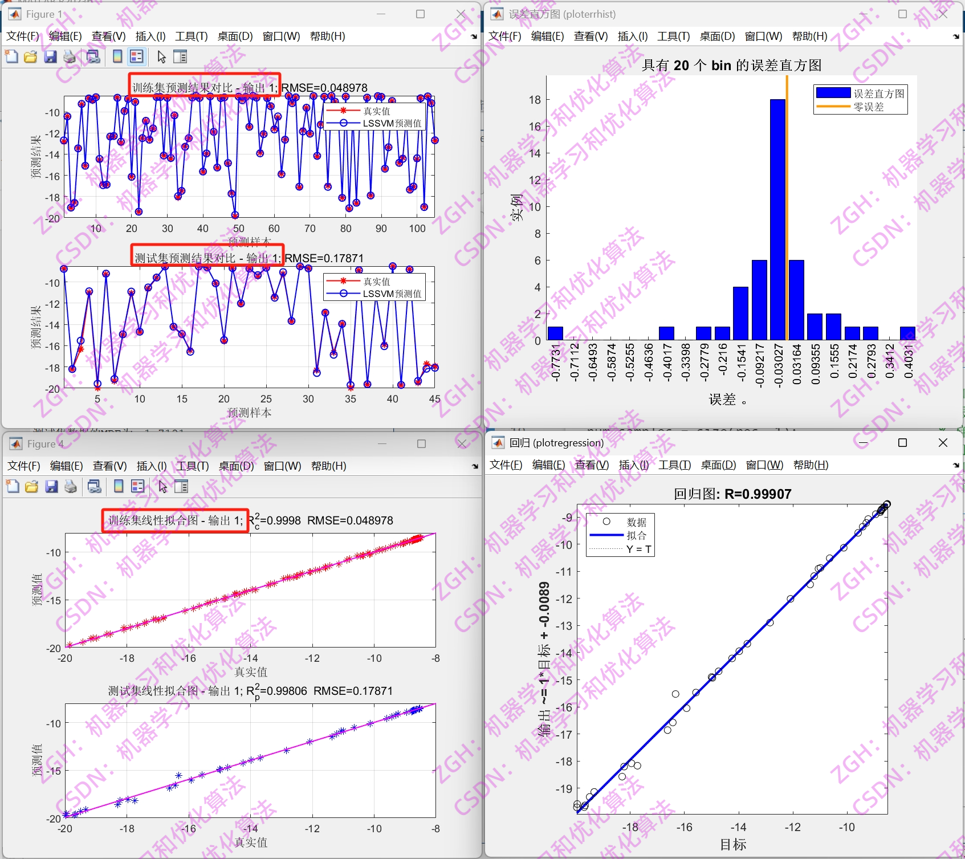Toggle the legend icon in Figure 4
This screenshot has height=859, width=965.
tap(137, 487)
